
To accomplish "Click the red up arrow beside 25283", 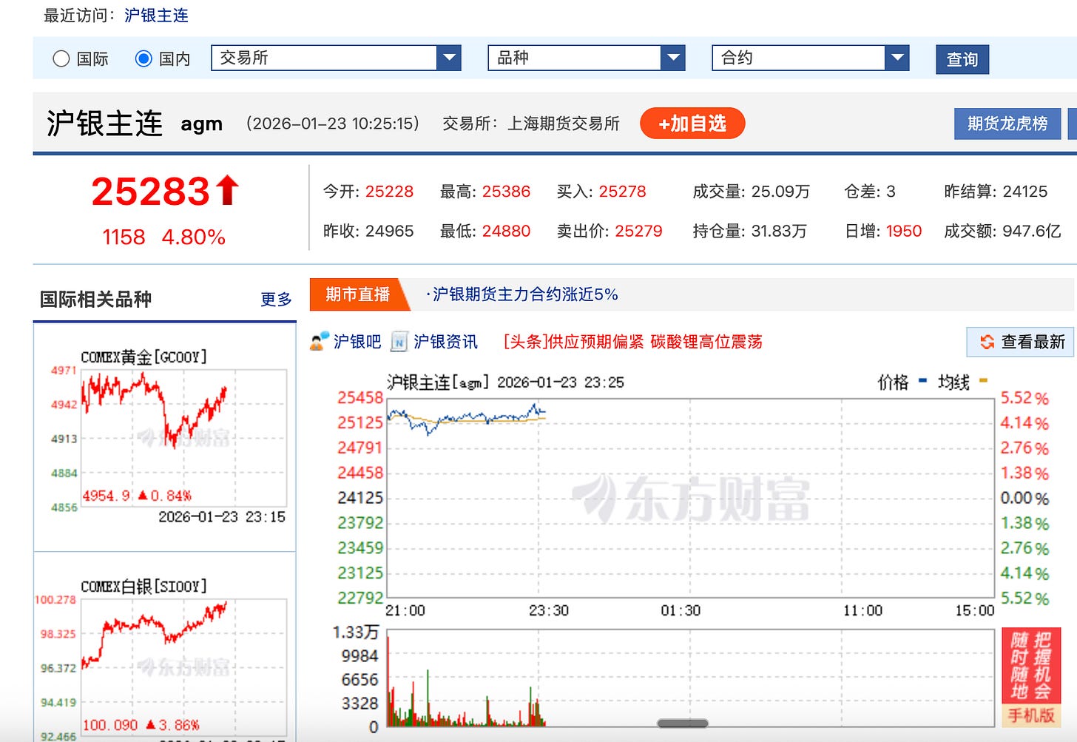I will pyautogui.click(x=227, y=190).
